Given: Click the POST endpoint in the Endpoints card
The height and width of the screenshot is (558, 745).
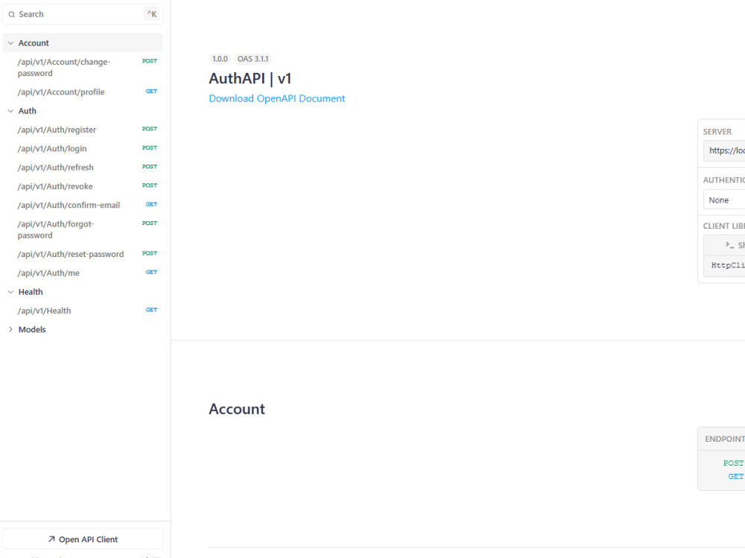Looking at the screenshot, I should (x=734, y=463).
